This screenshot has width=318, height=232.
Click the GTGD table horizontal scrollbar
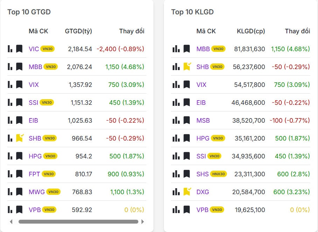[x=78, y=221]
